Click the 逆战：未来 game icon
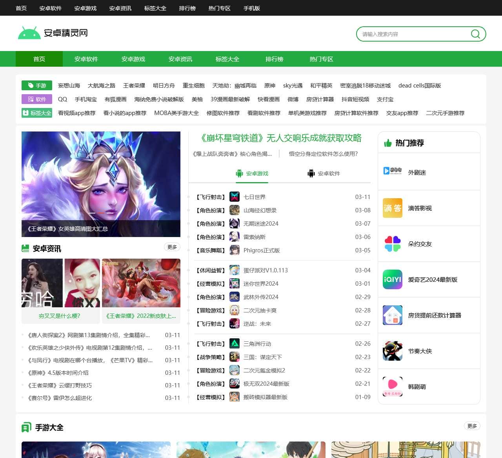The height and width of the screenshot is (458, 502). click(x=235, y=323)
